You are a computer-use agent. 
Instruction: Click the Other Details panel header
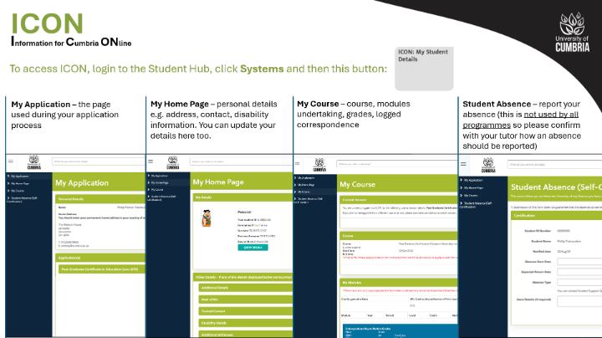coord(242,277)
